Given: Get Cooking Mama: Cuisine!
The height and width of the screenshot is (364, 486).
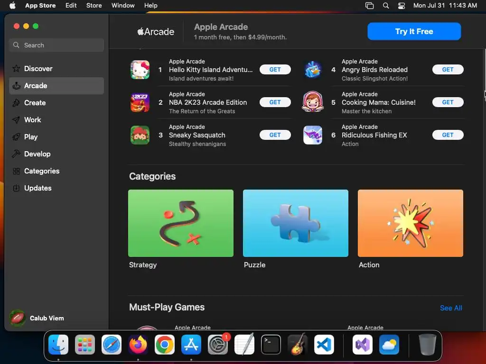Looking at the screenshot, I should (448, 102).
